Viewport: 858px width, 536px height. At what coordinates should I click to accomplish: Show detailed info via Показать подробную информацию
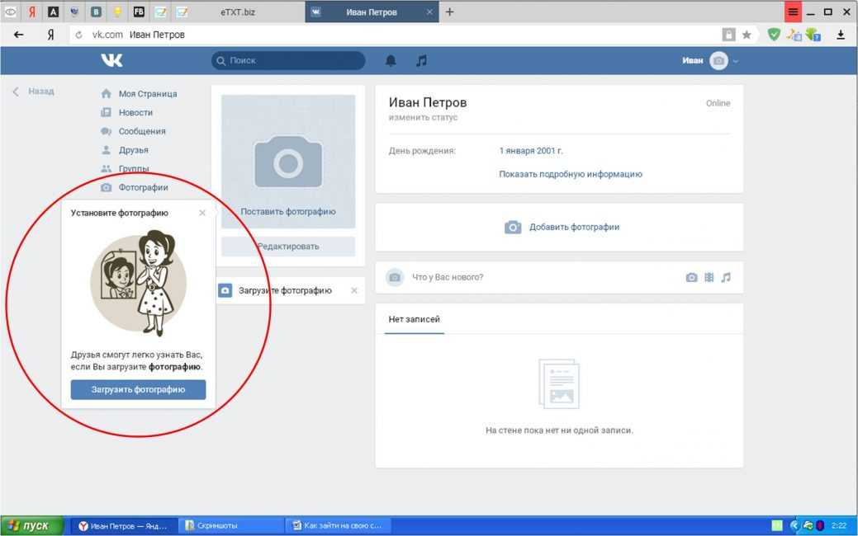570,174
